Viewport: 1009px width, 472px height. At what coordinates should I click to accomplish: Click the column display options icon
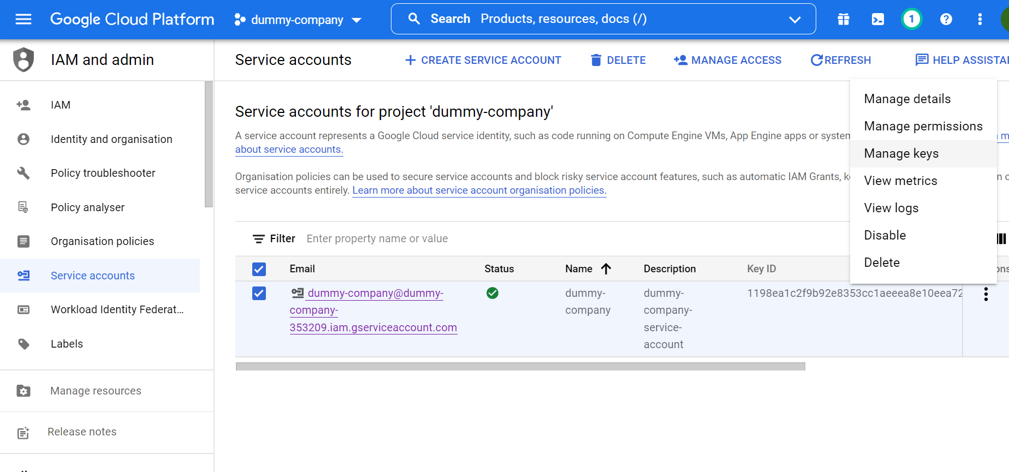tap(1001, 238)
